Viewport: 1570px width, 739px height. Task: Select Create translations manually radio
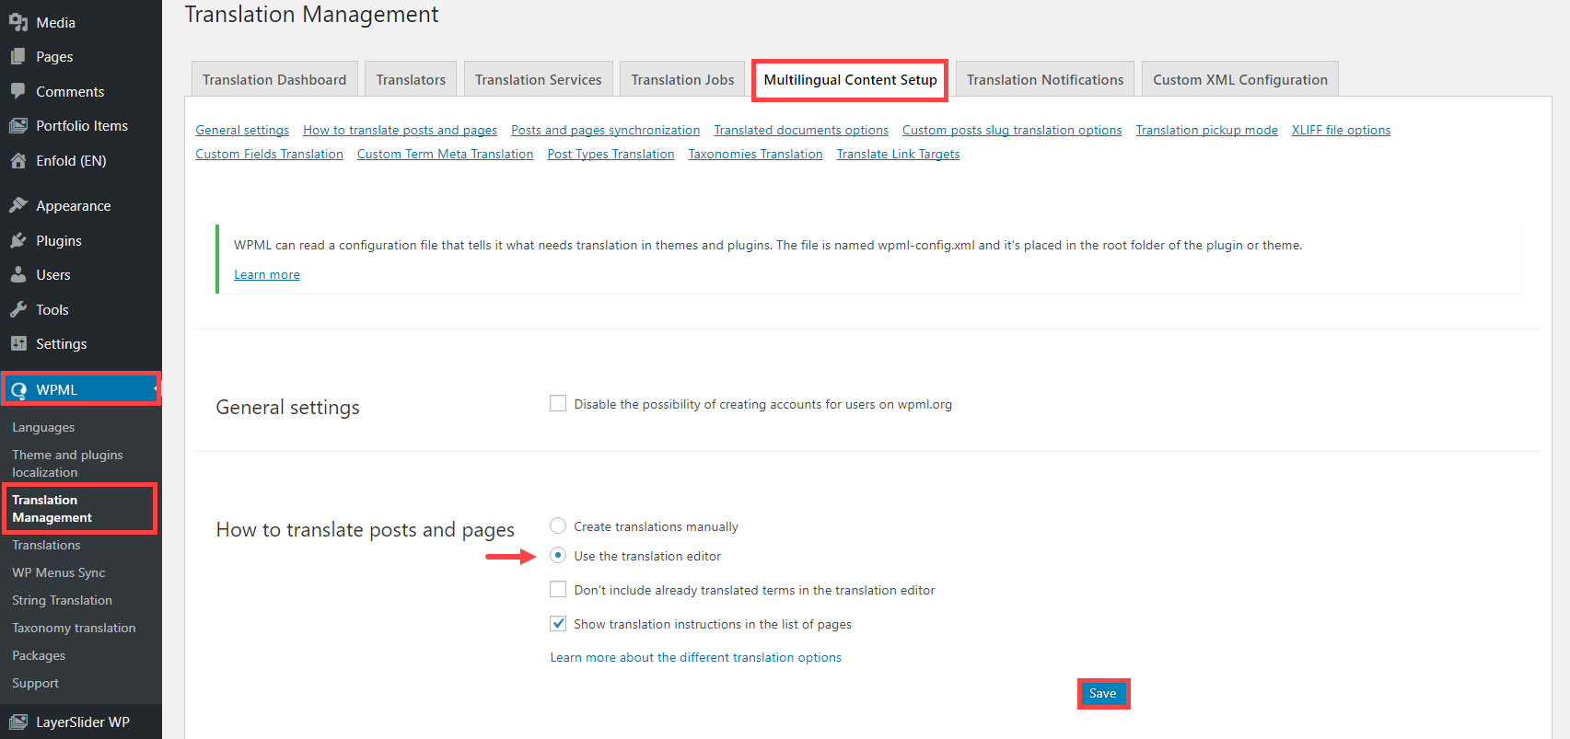(x=558, y=525)
